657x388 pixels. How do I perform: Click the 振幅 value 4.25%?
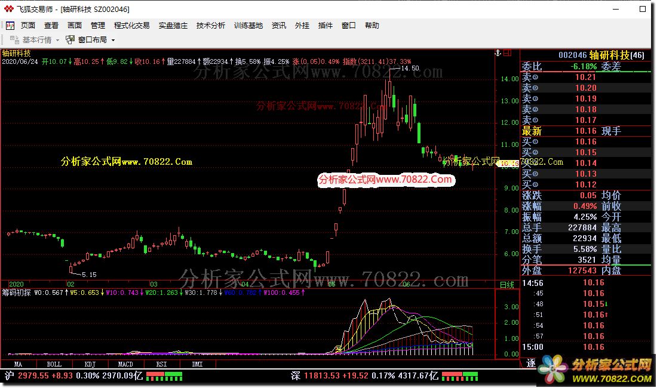(x=585, y=217)
